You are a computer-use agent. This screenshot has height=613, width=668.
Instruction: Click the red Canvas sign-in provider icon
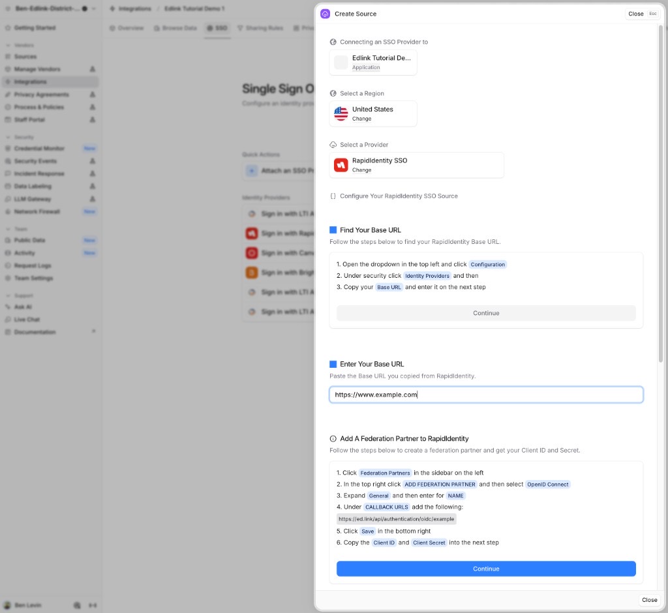pyautogui.click(x=252, y=253)
